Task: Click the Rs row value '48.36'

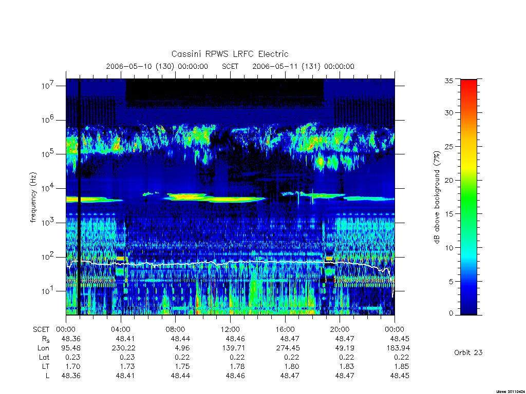Action: [71, 339]
